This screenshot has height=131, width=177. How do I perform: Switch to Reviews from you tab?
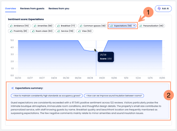coord(59,8)
